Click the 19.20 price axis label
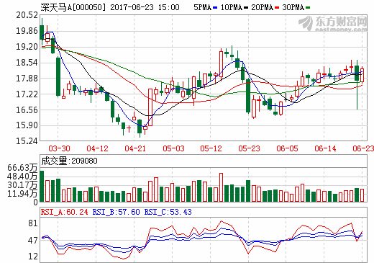The width and height of the screenshot is (374, 263). click(x=27, y=47)
